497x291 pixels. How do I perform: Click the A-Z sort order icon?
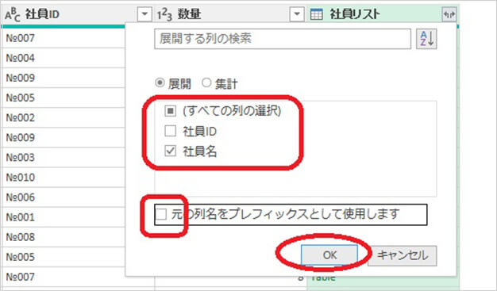(426, 39)
